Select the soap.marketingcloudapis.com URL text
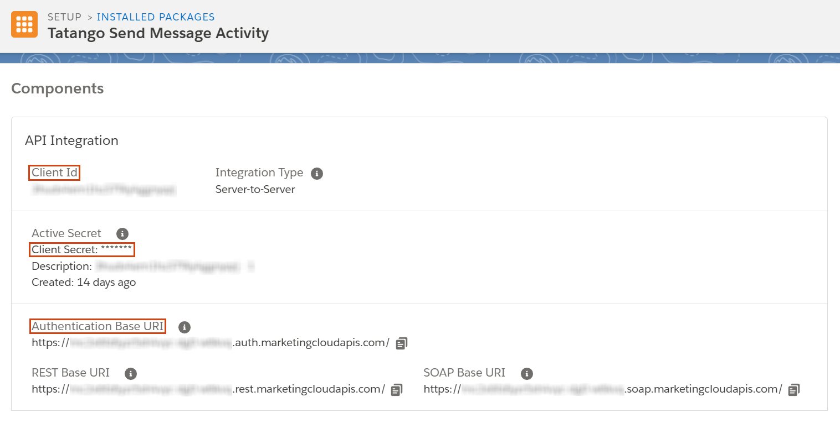This screenshot has width=840, height=423. tap(603, 389)
